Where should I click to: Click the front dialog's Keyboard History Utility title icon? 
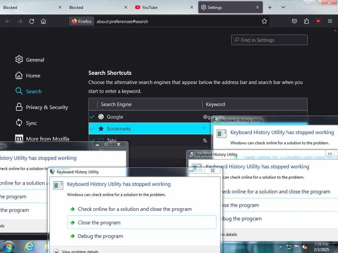coord(52,172)
